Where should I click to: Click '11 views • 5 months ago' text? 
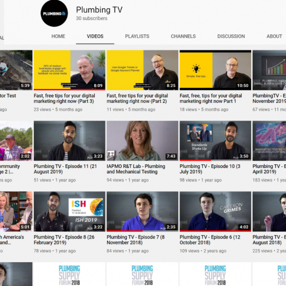coord(131,109)
